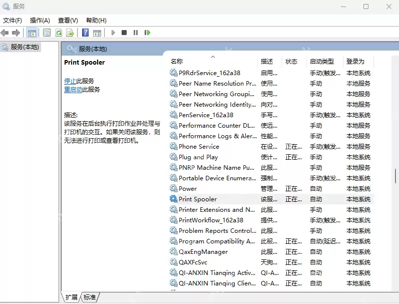Click the Refresh toolbar icon
This screenshot has height=304, width=399.
pyautogui.click(x=59, y=33)
